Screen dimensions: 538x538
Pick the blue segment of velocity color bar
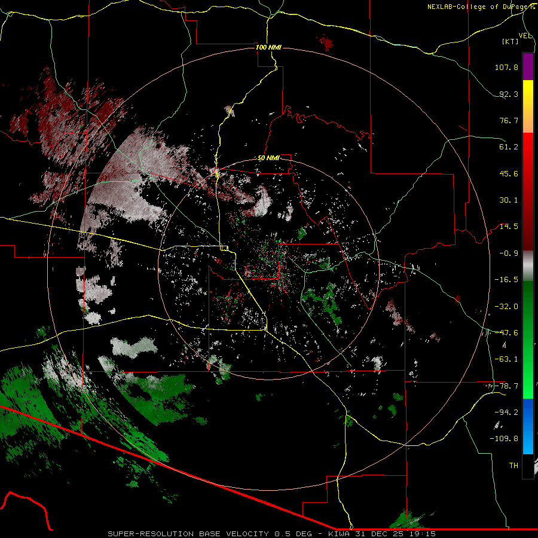pos(528,426)
